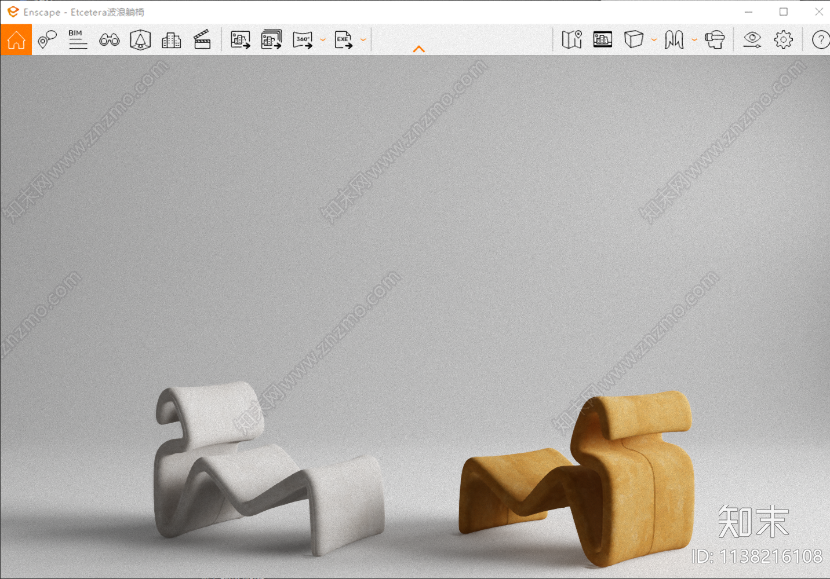Render a 360 panorama
The image size is (830, 579).
pyautogui.click(x=303, y=39)
